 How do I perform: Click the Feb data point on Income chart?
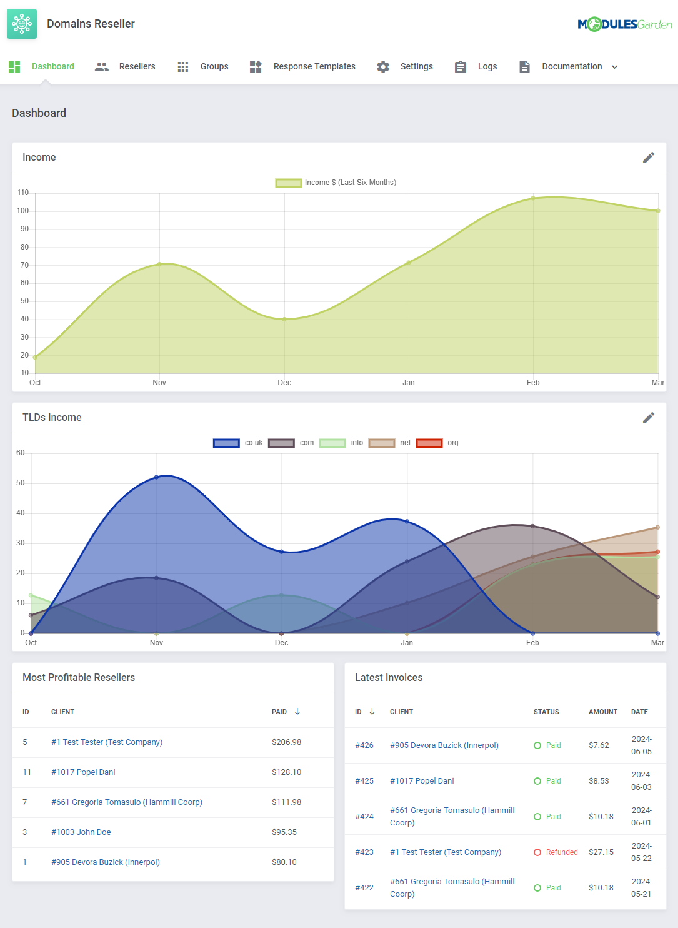click(533, 198)
